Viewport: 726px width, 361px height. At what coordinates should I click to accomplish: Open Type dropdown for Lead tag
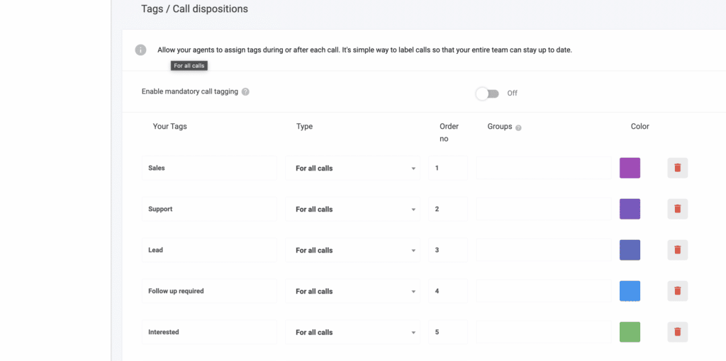(x=353, y=250)
